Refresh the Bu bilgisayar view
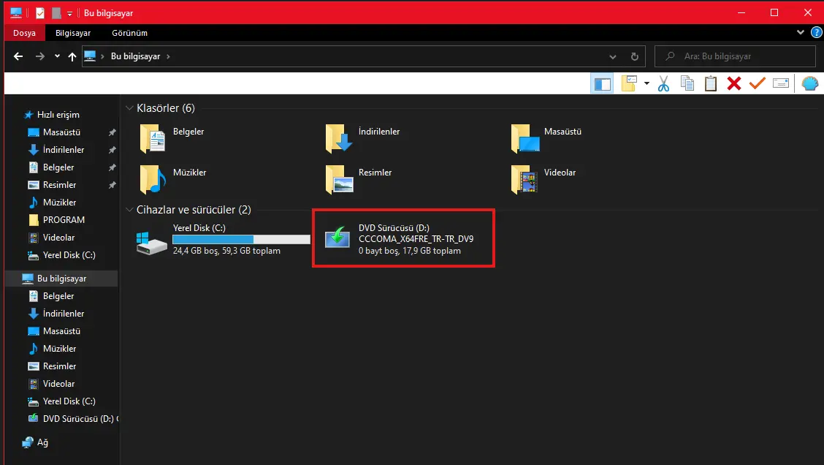Image resolution: width=824 pixels, height=465 pixels. pyautogui.click(x=634, y=56)
